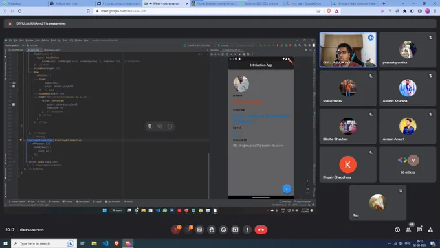
Task: Open Brave Shields lion icon
Action: click(x=329, y=11)
